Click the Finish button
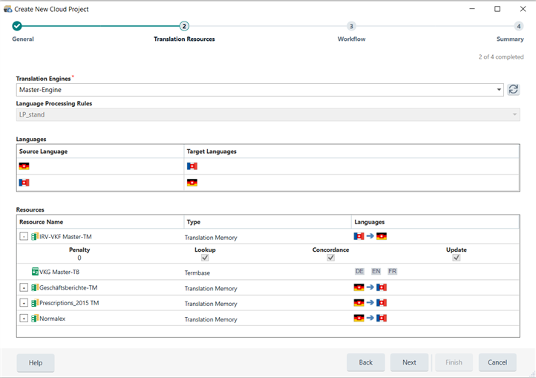The width and height of the screenshot is (536, 378). (454, 362)
